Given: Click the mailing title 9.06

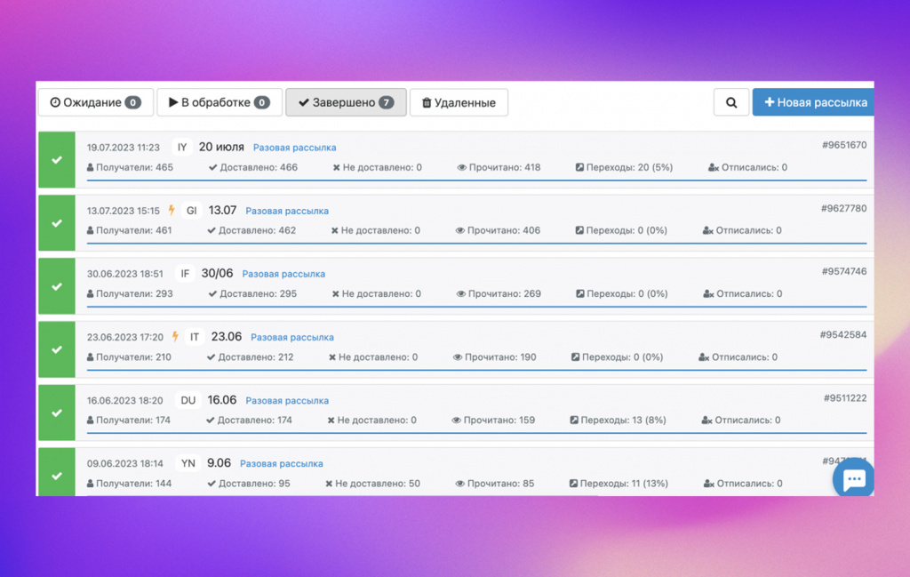Looking at the screenshot, I should [219, 463].
